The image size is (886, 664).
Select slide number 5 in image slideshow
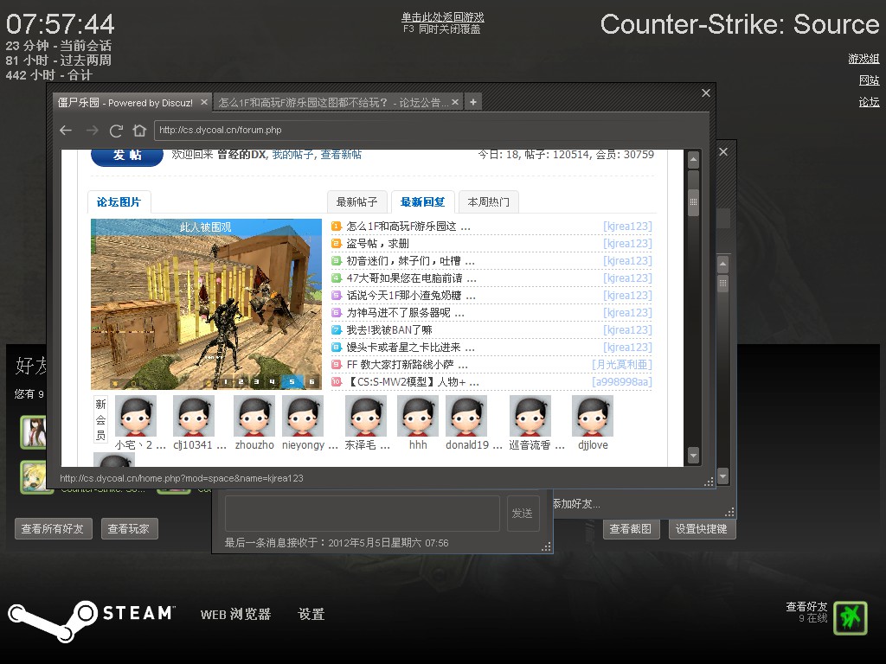click(x=292, y=382)
